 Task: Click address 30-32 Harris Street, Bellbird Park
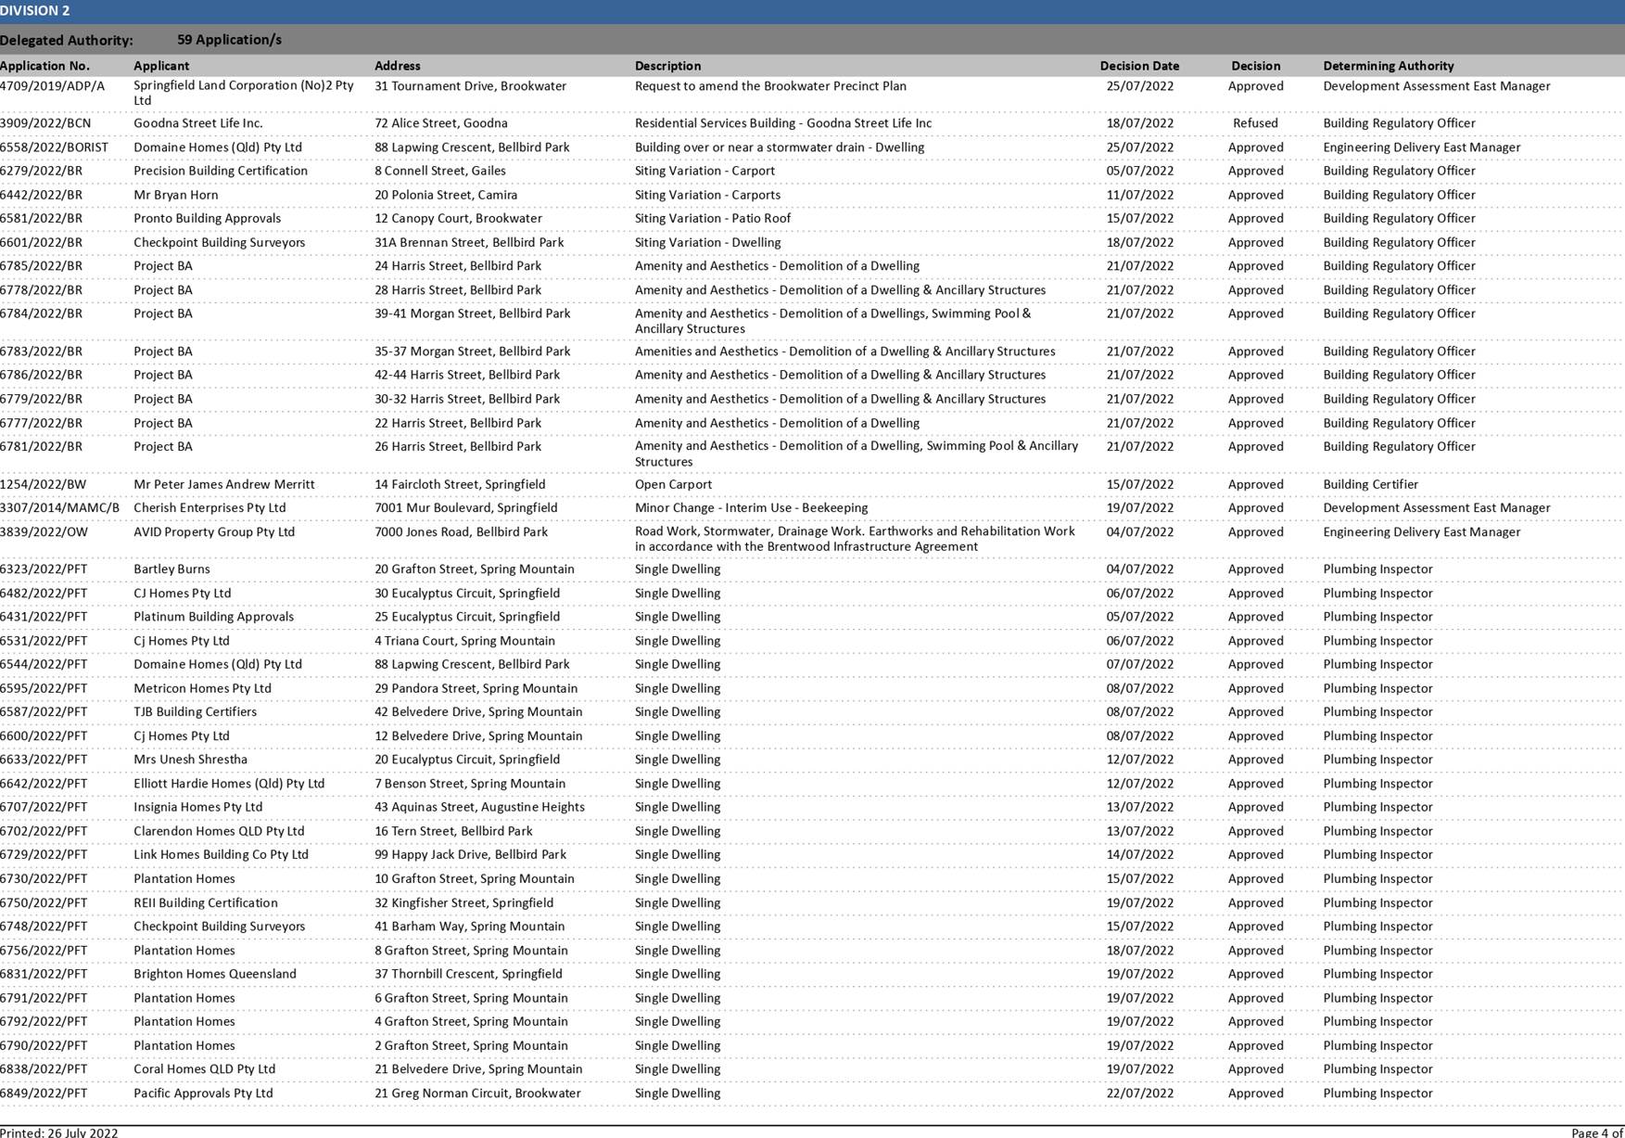click(x=467, y=399)
